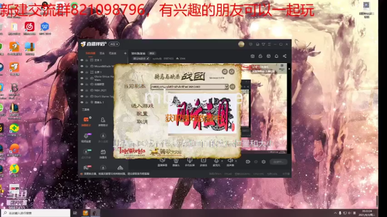387x217 pixels.
Task: Hide the 全屏 1 source
Action: [82, 72]
